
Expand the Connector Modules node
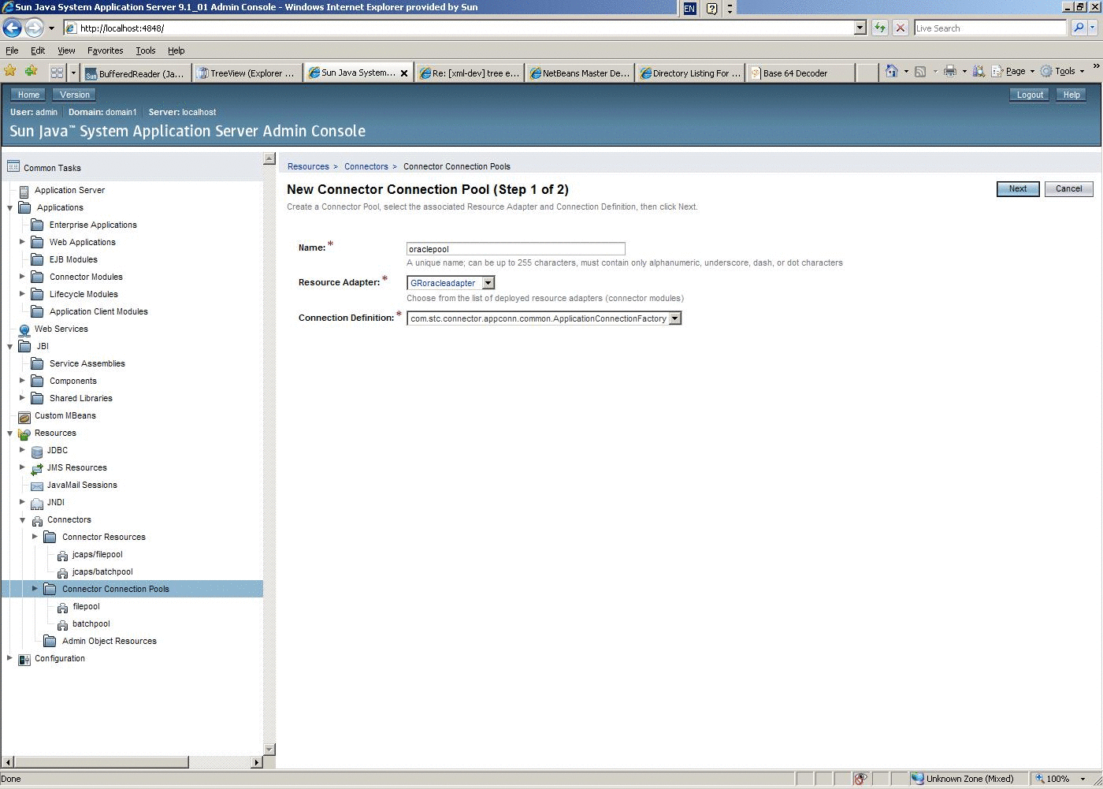pyautogui.click(x=22, y=277)
